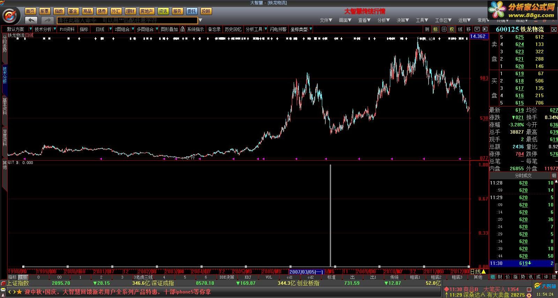Open the 基金 funds section
Screen dimensions: 558x298
coord(73,11)
